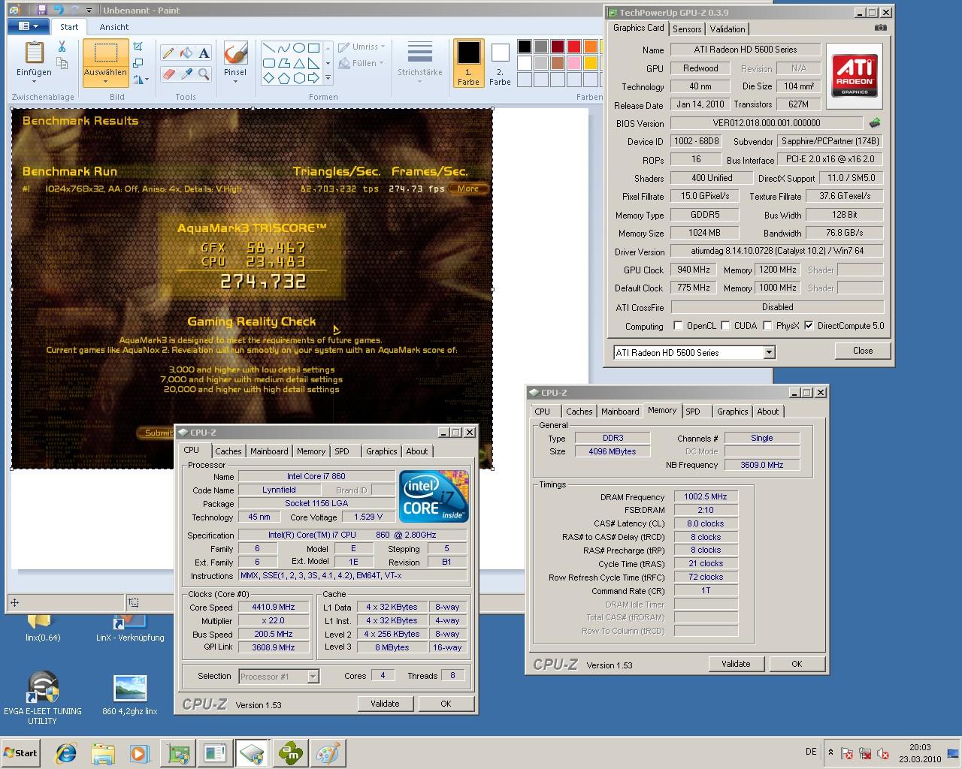Toggle the DirectCompute 5.0 checkbox
Image resolution: width=962 pixels, height=769 pixels.
click(x=809, y=326)
